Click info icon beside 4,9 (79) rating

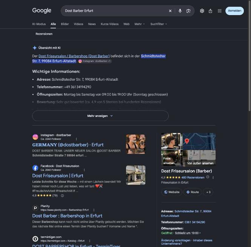(62, 196)
